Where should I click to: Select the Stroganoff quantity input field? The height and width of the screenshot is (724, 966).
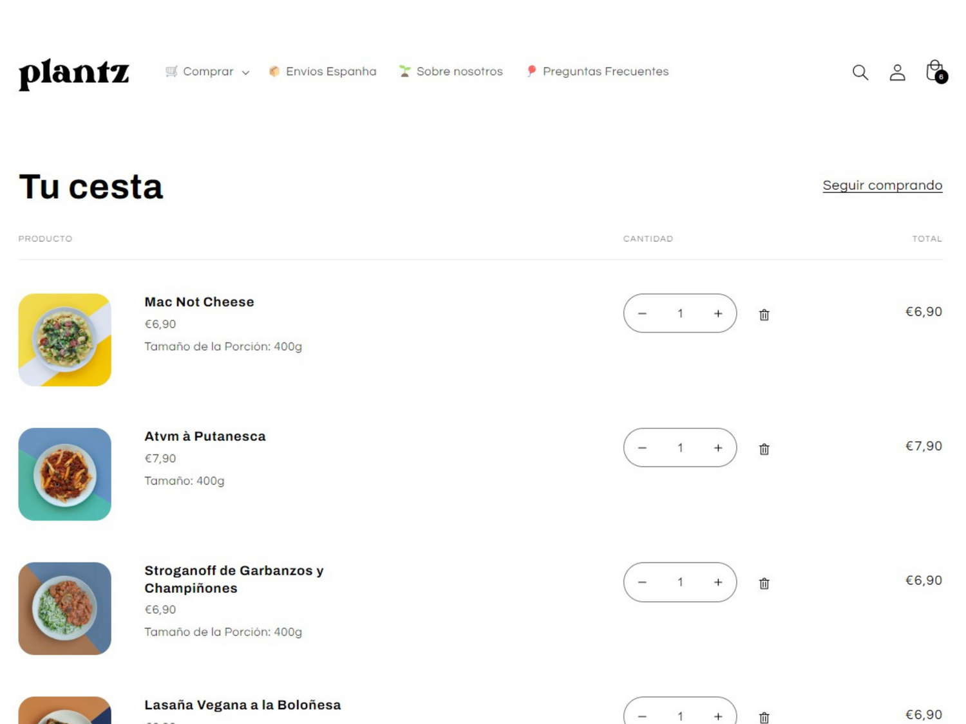[x=680, y=582]
